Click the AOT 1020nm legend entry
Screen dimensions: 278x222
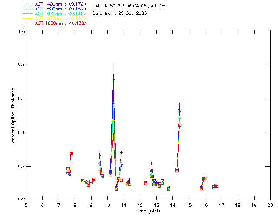[55, 23]
